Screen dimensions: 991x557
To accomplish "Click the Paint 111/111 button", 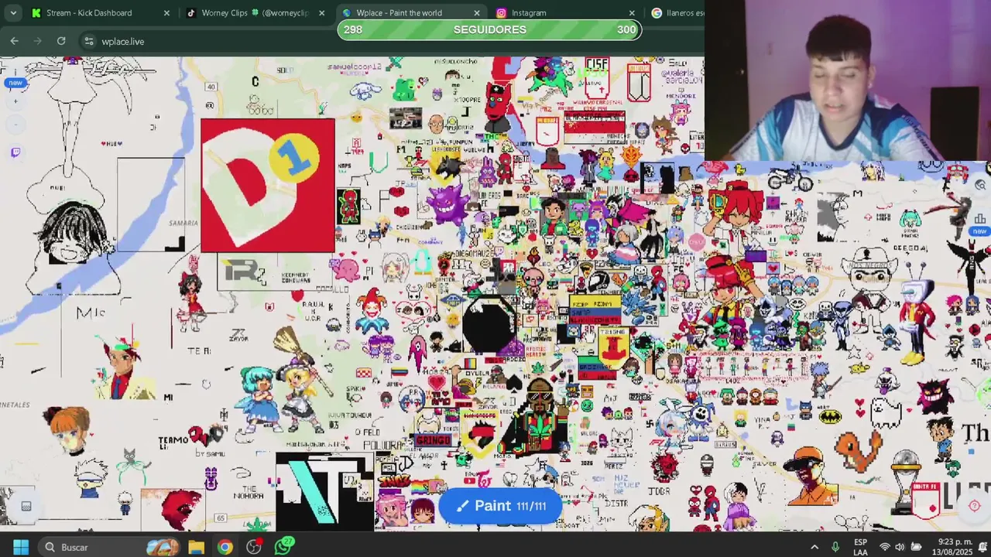I will (500, 506).
